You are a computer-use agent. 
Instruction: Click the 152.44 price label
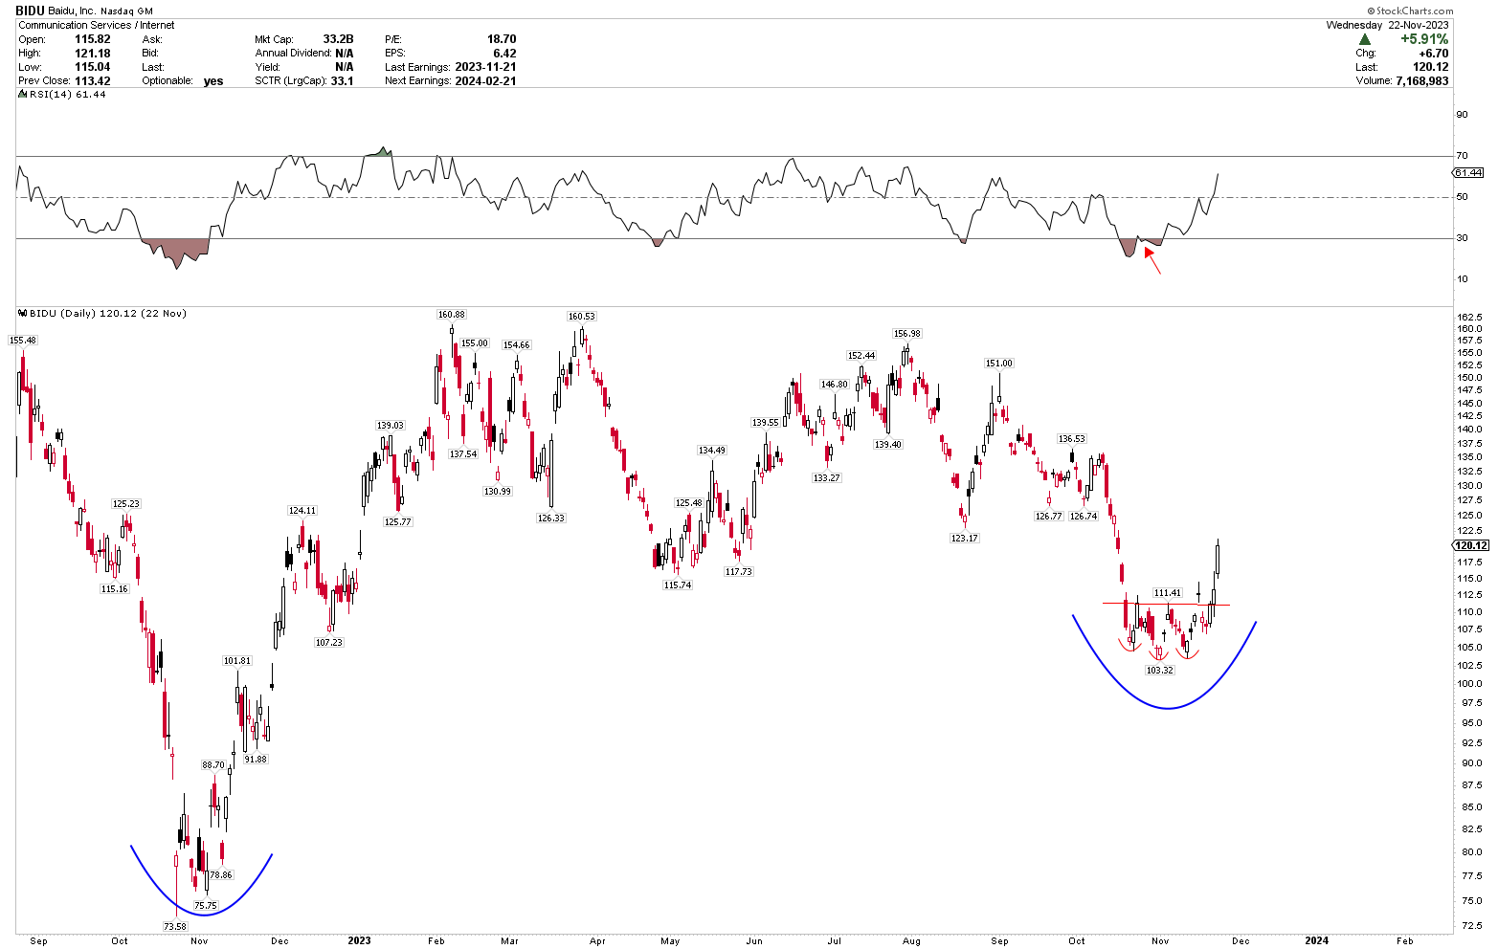861,356
